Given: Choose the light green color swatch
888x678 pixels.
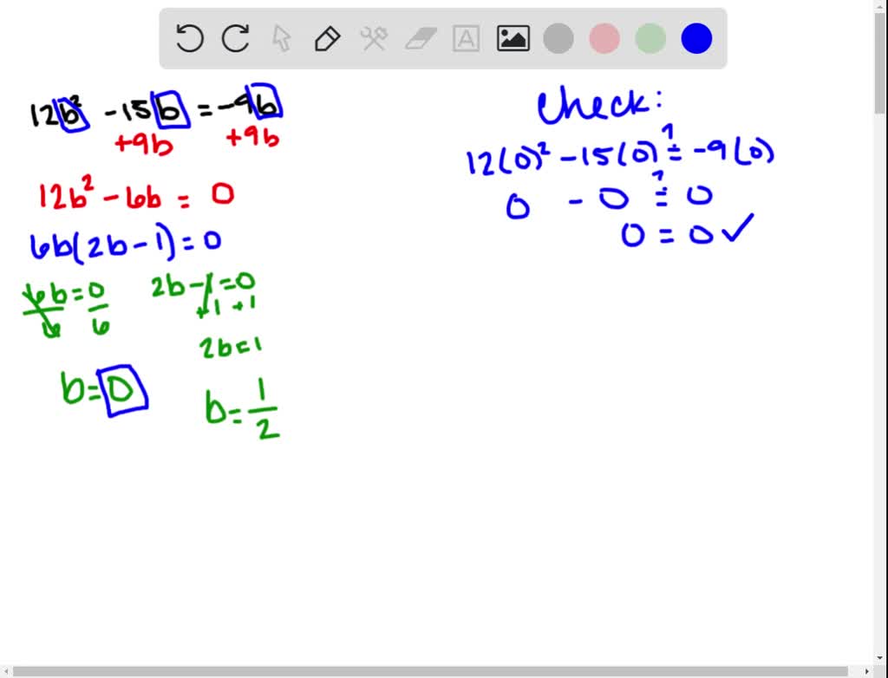Looking at the screenshot, I should tap(650, 38).
